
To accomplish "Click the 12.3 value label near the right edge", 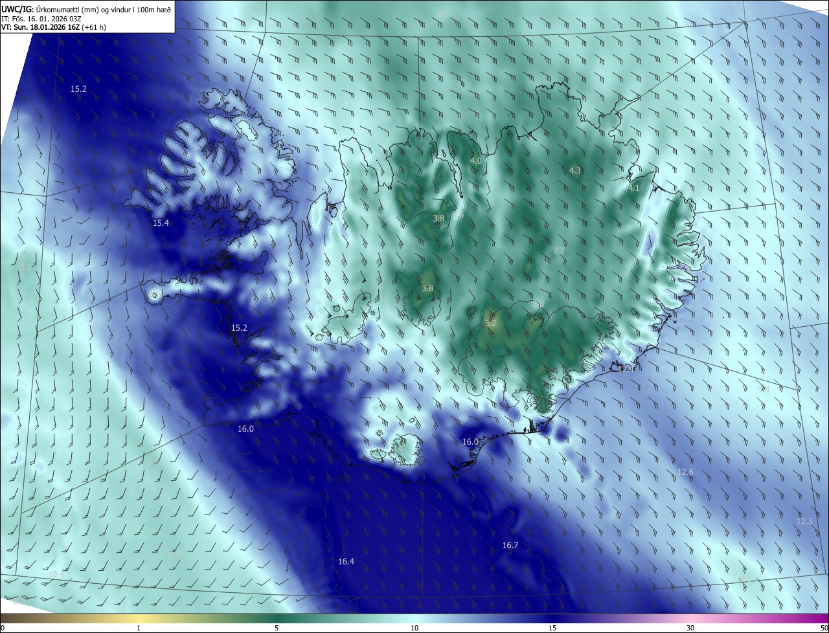I will pos(804,521).
